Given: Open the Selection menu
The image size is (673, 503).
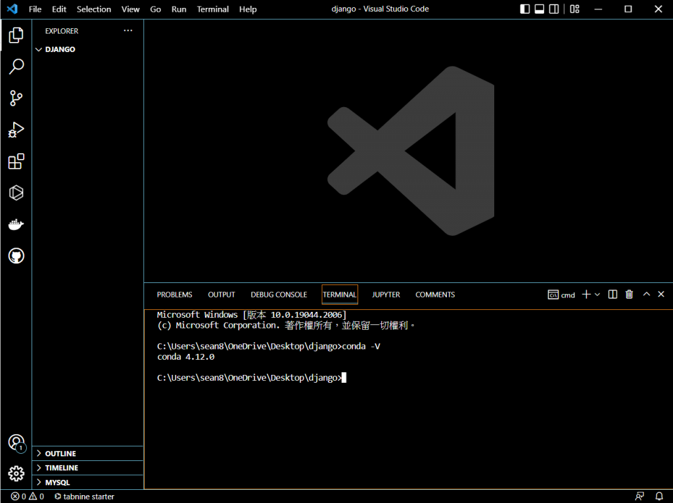Looking at the screenshot, I should (x=93, y=9).
